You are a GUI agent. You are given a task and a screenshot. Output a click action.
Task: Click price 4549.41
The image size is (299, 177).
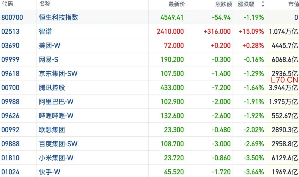point(172,17)
